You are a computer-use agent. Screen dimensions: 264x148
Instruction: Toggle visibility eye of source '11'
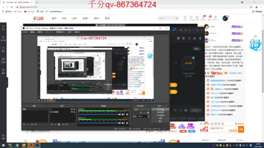click(x=72, y=110)
